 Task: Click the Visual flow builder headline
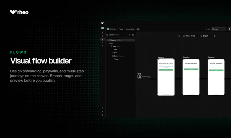click(x=41, y=61)
